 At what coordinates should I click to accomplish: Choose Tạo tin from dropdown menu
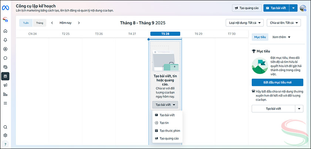tap(167, 123)
